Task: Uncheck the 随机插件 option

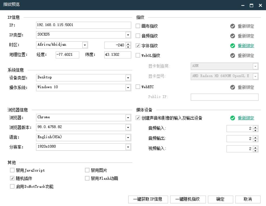Action: pyautogui.click(x=12, y=178)
